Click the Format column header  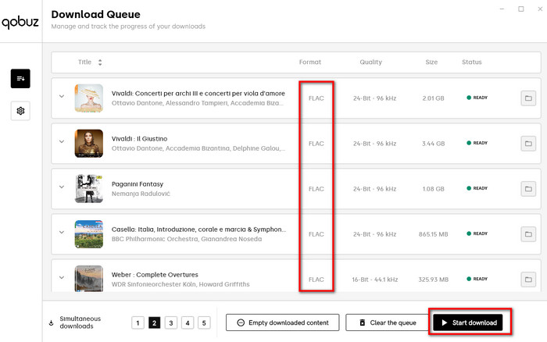click(x=309, y=62)
